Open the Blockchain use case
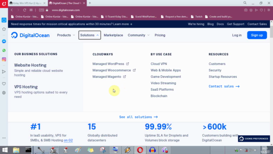Viewport: 273px width, 154px height. 159,96
